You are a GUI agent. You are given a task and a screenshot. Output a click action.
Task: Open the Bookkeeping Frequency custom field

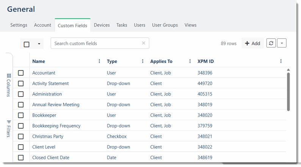pos(56,126)
